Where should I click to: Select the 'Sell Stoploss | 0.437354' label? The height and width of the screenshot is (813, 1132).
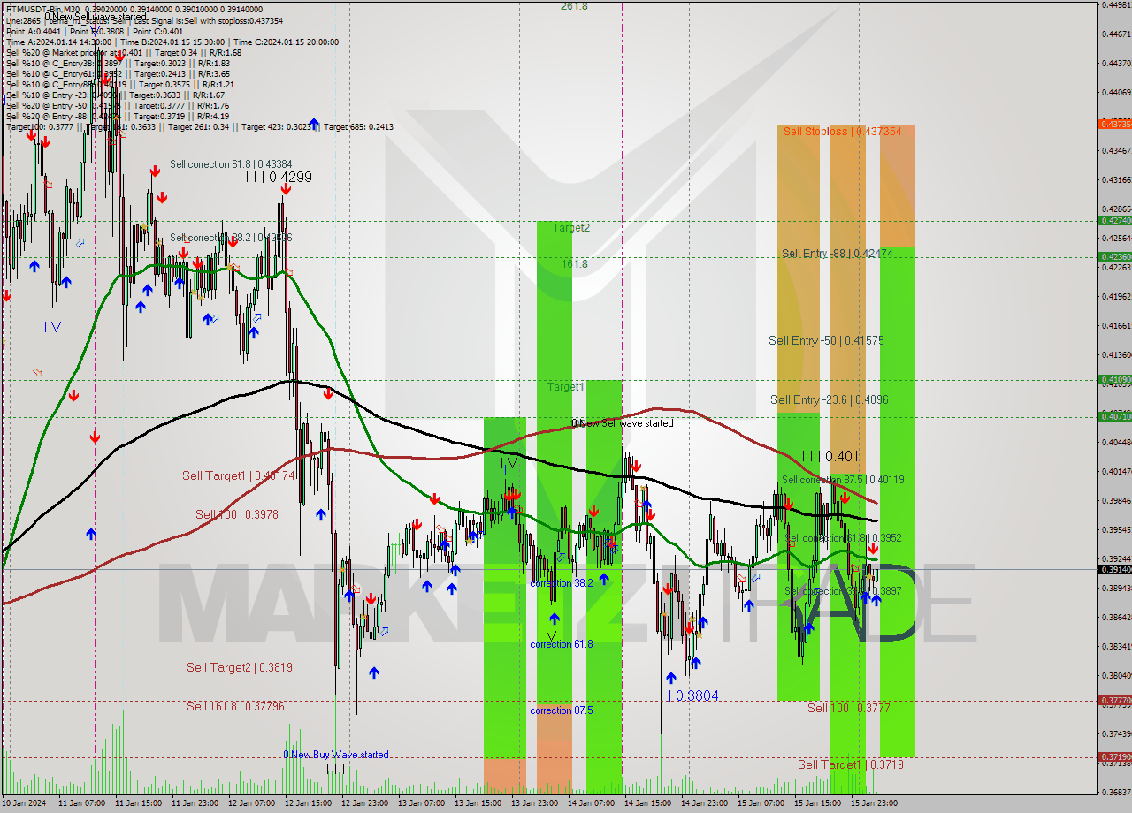(x=842, y=131)
